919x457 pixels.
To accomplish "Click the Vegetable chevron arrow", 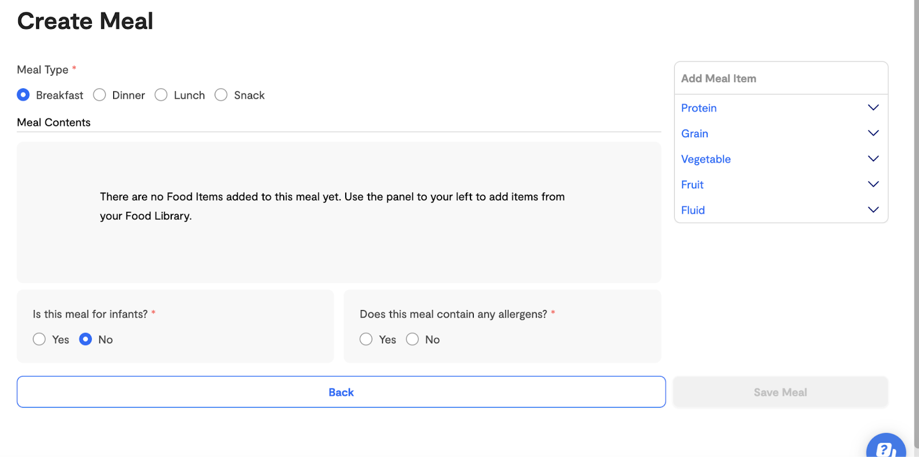I will coord(873,158).
